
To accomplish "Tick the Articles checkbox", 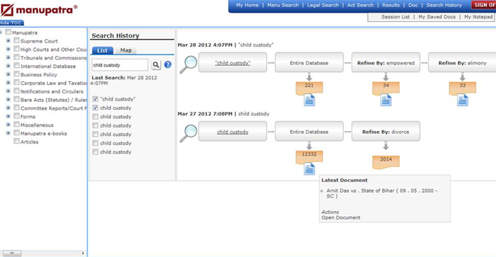I will 16,142.
